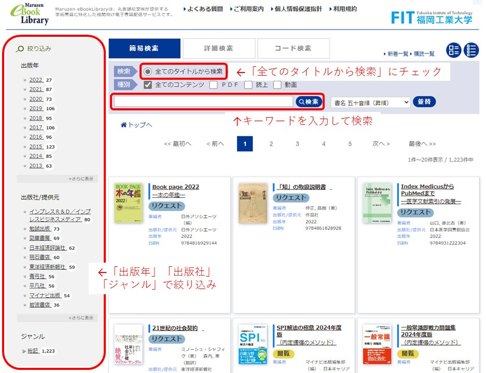Check the 動画 checkbox
Viewport: 486px width, 373px height.
tap(277, 85)
